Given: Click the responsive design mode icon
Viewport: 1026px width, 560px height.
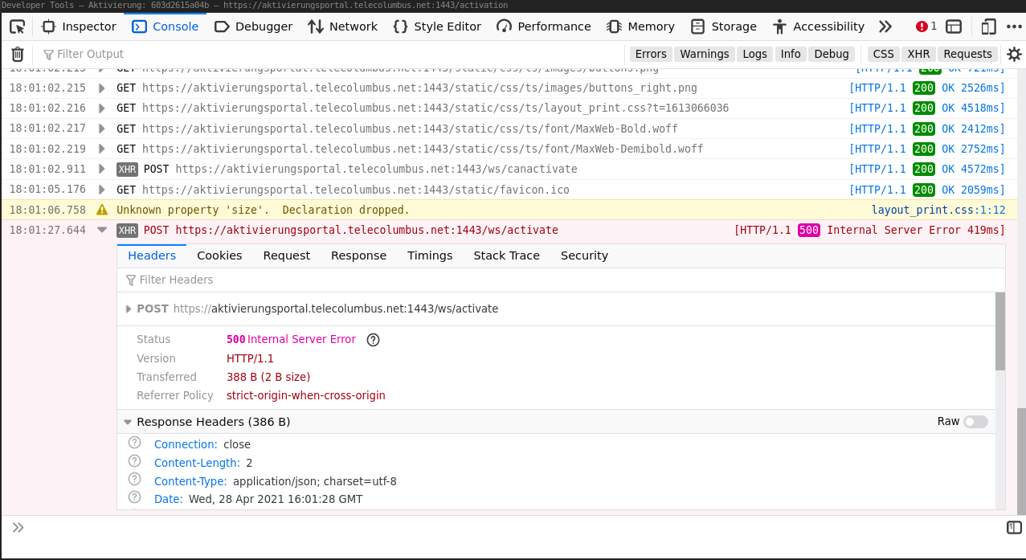Looking at the screenshot, I should coord(988,27).
